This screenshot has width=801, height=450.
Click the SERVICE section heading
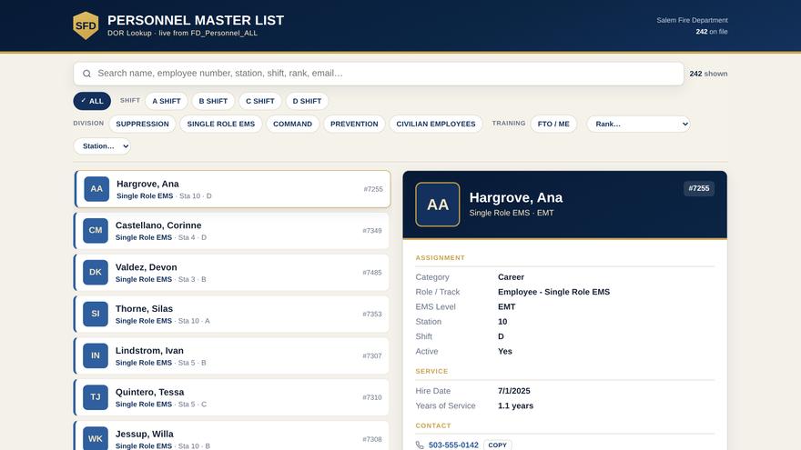(431, 372)
